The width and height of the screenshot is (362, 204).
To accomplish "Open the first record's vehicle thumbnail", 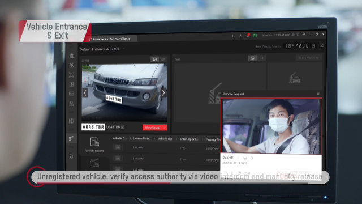I will pos(118,147).
